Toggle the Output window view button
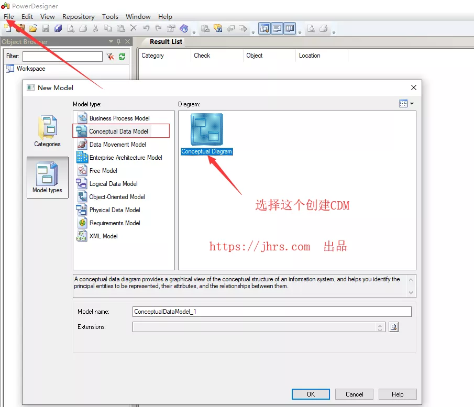Screen dimensions: 474x407 tap(277, 29)
